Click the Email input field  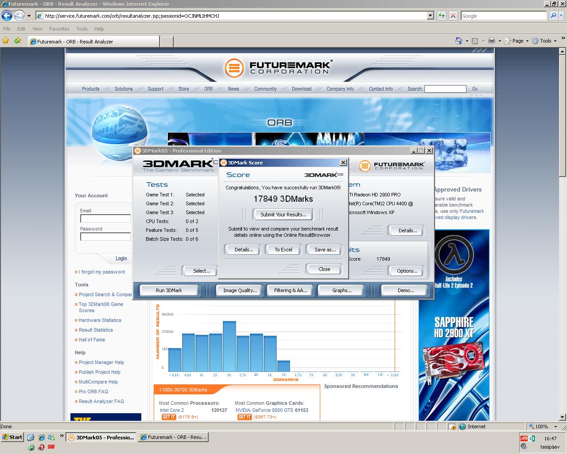click(x=105, y=219)
